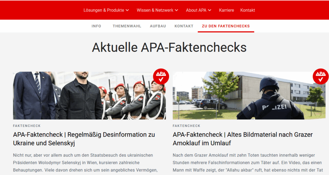Open the Karriere menu link

coord(227,10)
